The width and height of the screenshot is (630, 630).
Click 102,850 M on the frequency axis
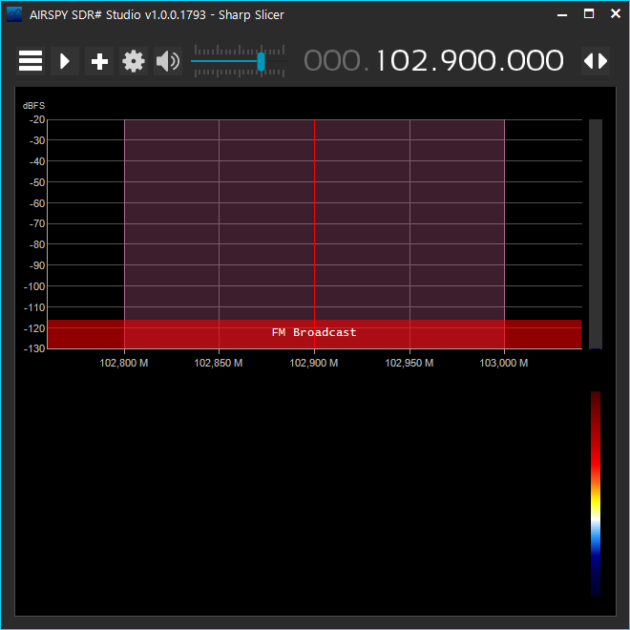click(x=219, y=363)
